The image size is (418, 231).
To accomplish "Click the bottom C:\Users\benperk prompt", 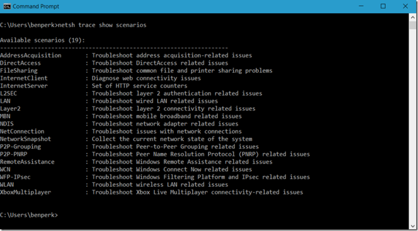I will (x=29, y=215).
